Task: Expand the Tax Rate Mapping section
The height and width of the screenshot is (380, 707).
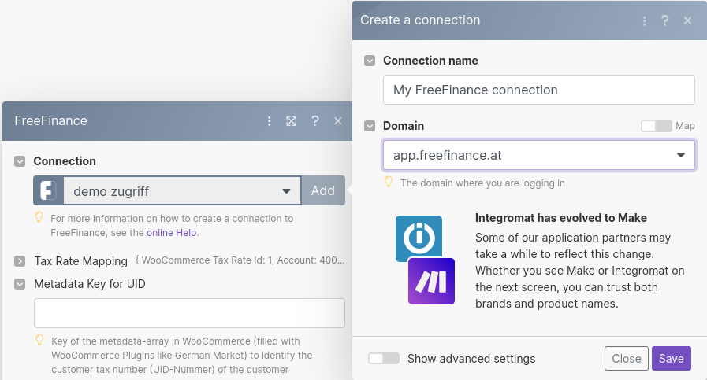Action: point(20,261)
